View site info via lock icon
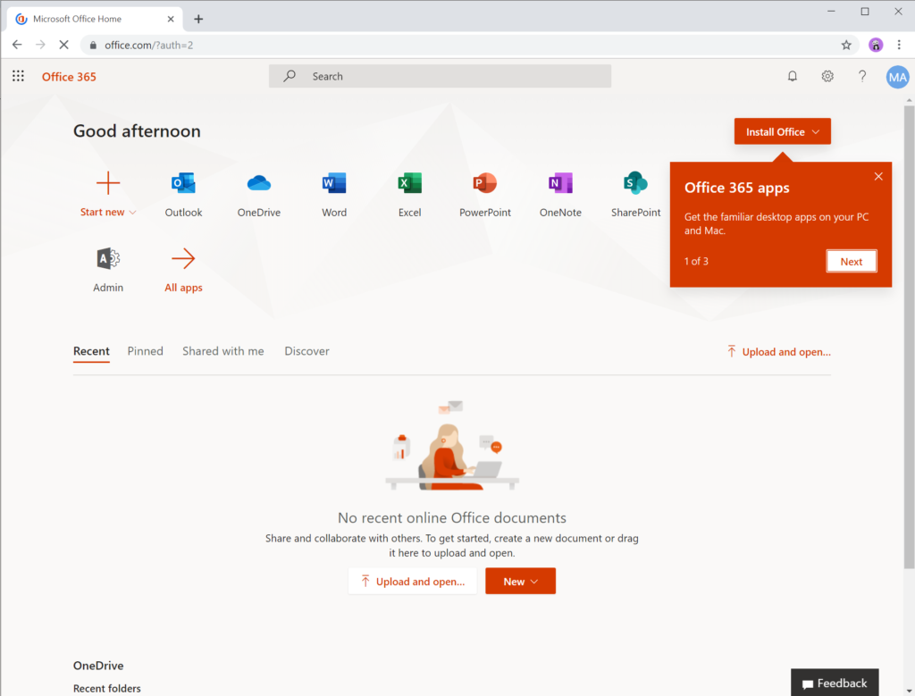 pyautogui.click(x=93, y=45)
